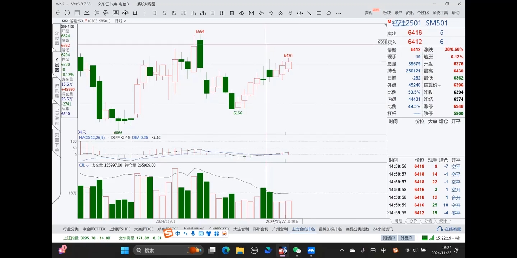
Task: Expand the CJL indicator dropdown
Action: [x=87, y=166]
